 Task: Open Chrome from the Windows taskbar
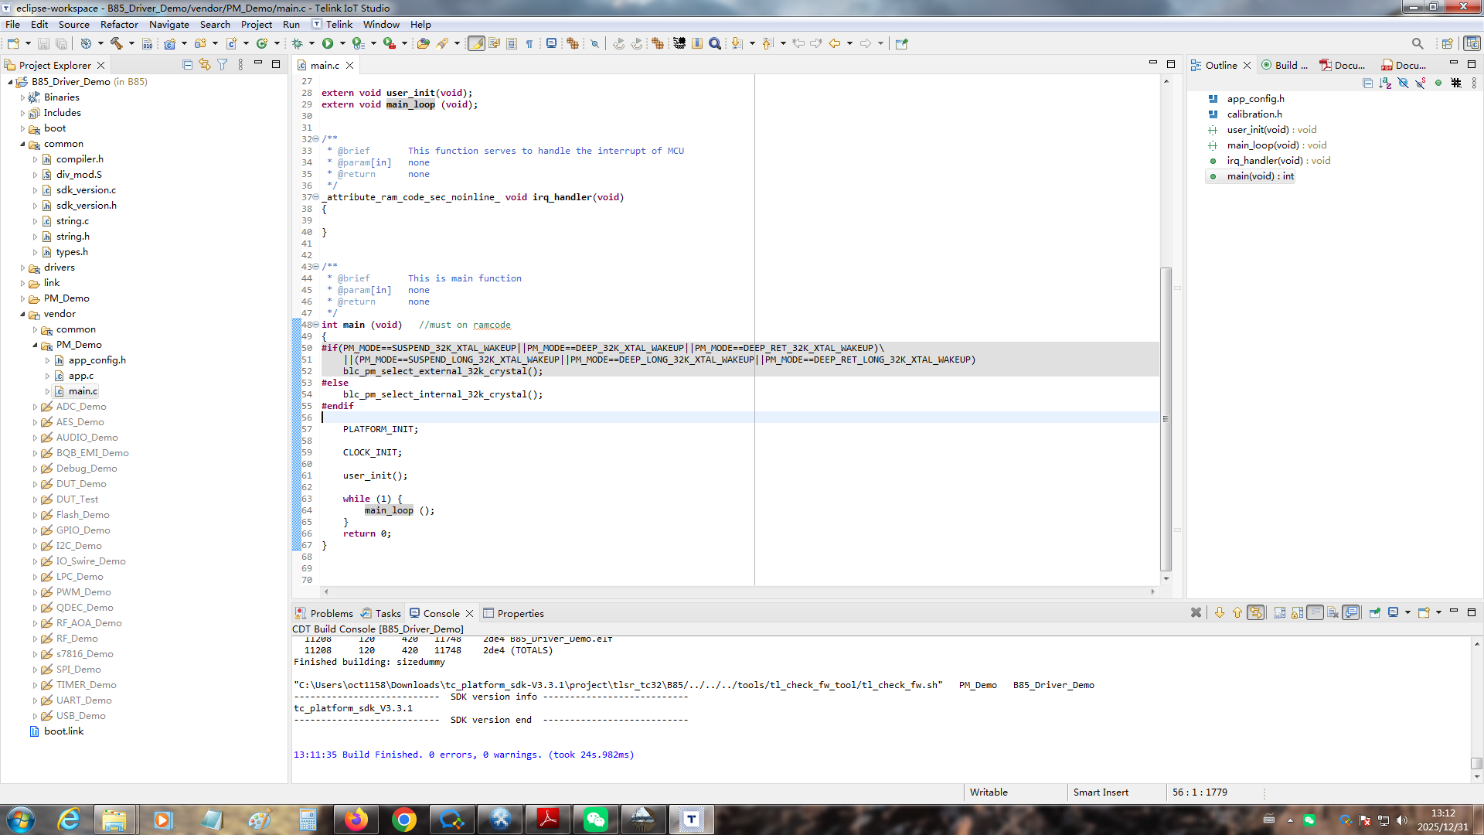tap(403, 820)
